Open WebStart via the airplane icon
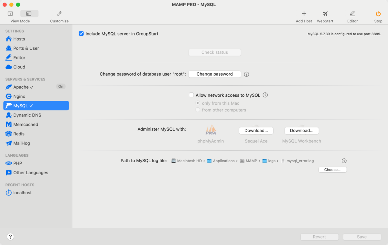Screen dimensions: 388x245 tap(325, 14)
